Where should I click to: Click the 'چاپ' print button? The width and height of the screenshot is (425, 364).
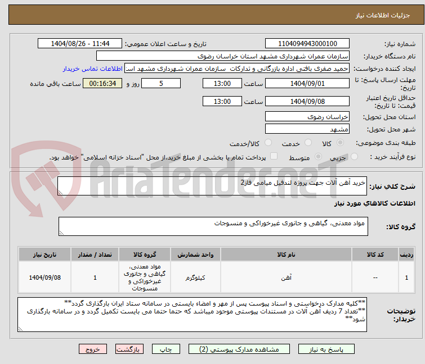click(165, 349)
